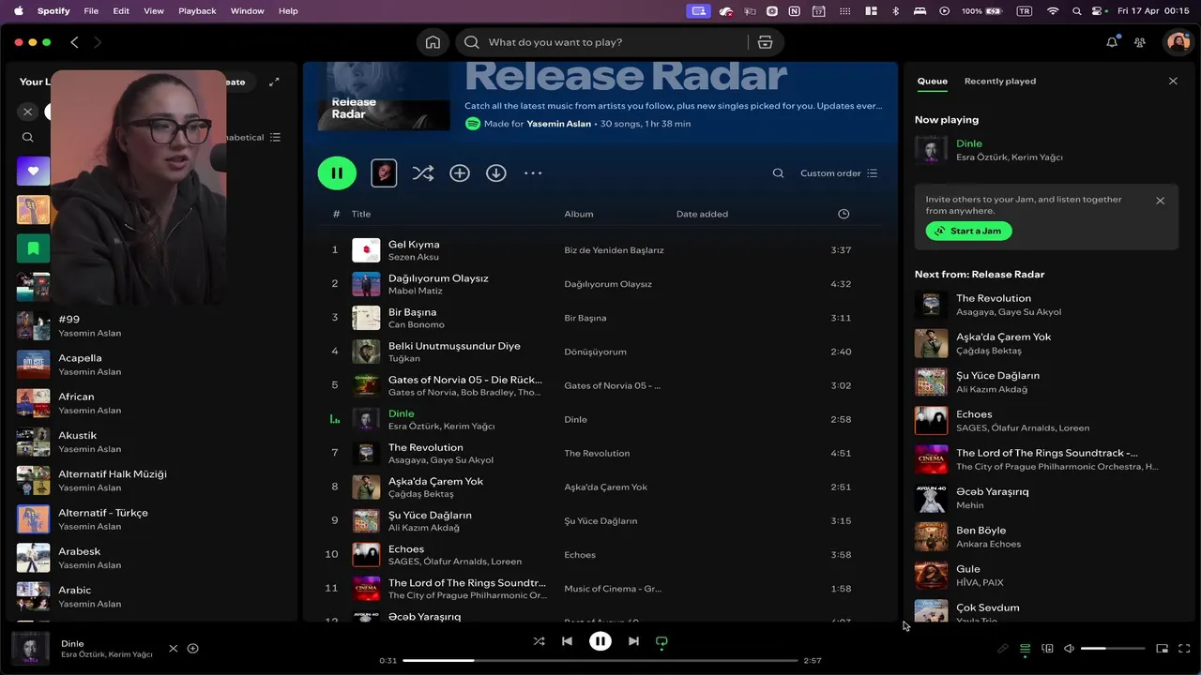Open the miniplayer

[1162, 649]
